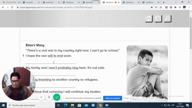The width and height of the screenshot is (192, 108).
Task: Open the browser zoom magnifier icon
Action: (156, 7)
